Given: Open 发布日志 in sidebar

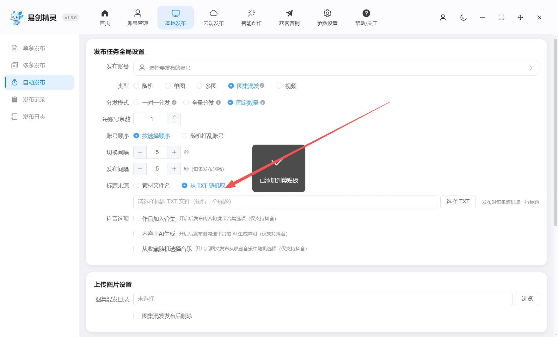Looking at the screenshot, I should pyautogui.click(x=40, y=117).
